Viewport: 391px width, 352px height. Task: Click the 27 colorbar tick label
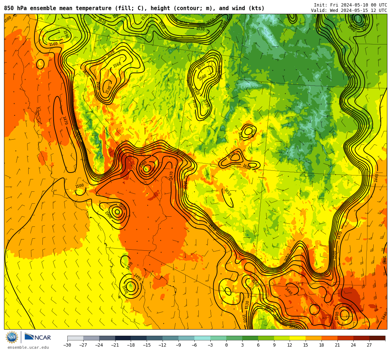coord(369,345)
